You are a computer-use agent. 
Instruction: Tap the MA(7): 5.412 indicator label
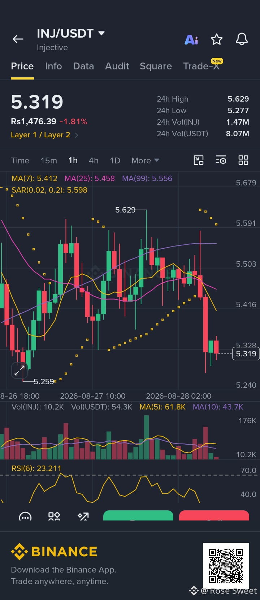34,179
